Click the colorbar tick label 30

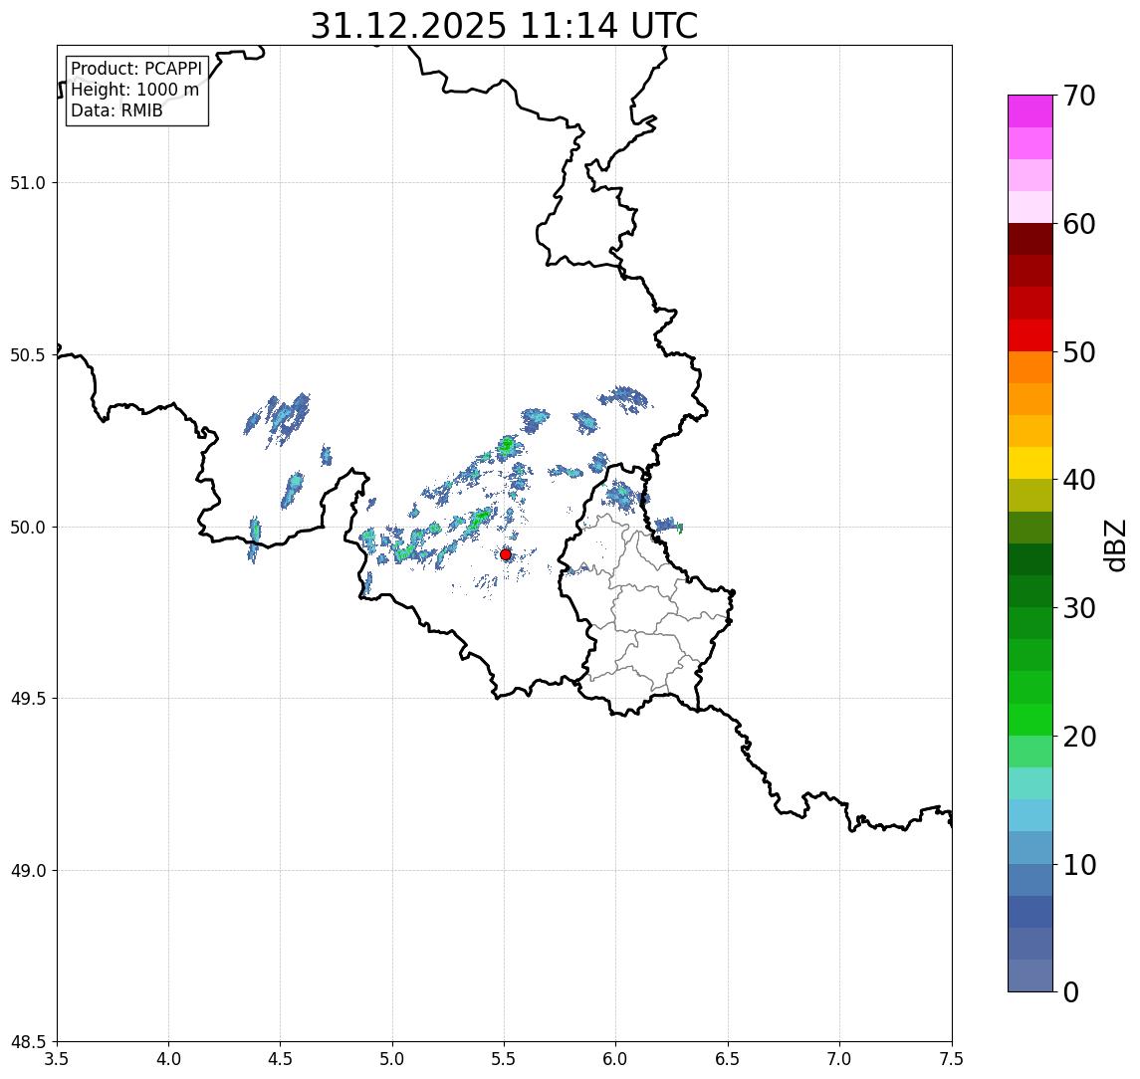1079,608
